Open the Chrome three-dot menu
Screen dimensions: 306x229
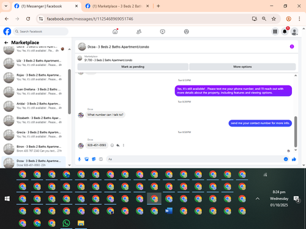point(299,19)
